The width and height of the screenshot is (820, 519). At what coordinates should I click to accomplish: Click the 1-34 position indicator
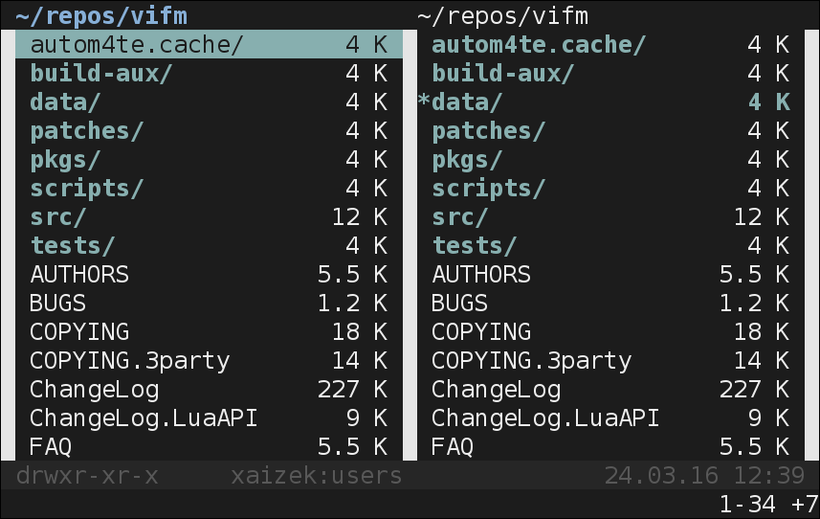pyautogui.click(x=747, y=505)
